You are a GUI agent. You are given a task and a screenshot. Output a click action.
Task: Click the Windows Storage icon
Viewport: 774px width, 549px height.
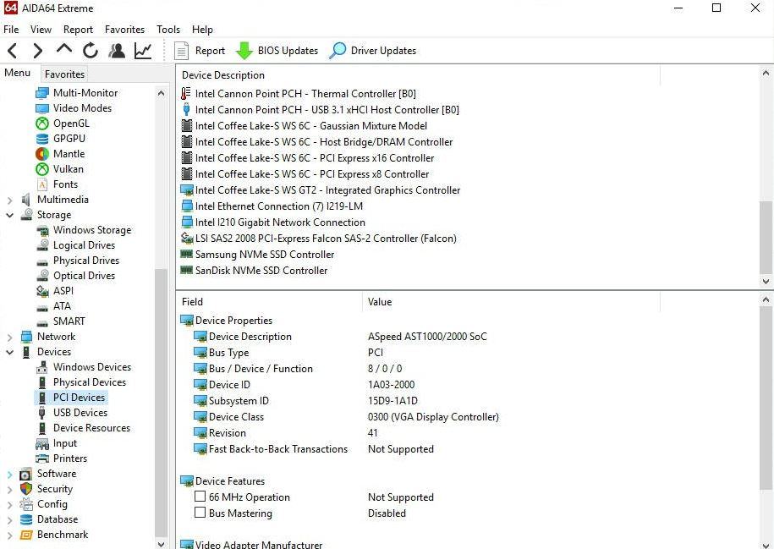point(42,230)
